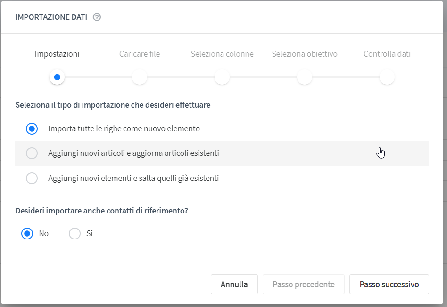Open the help icon beside Importazione Dati
Image resolution: width=447 pixels, height=307 pixels.
click(97, 17)
